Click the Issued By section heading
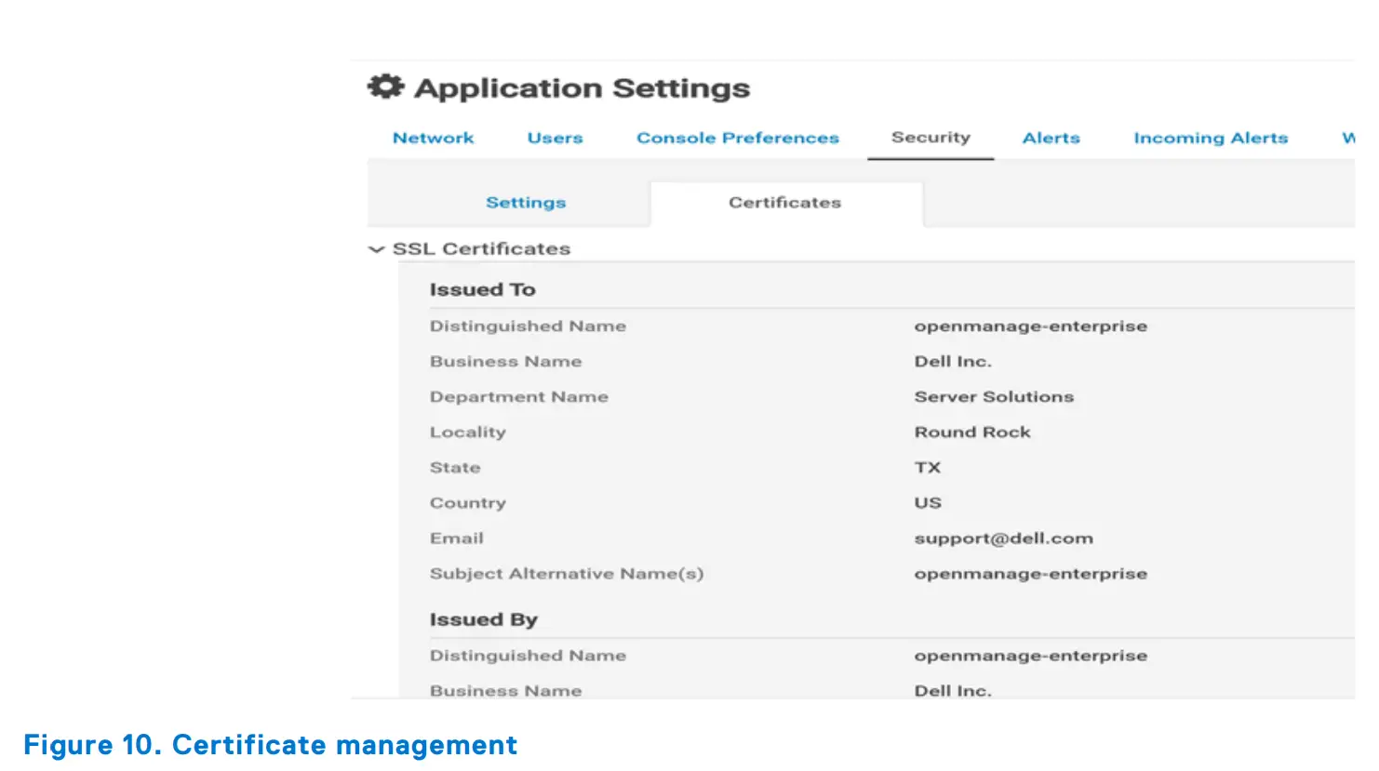Viewport: 1379px width, 771px height. point(483,618)
